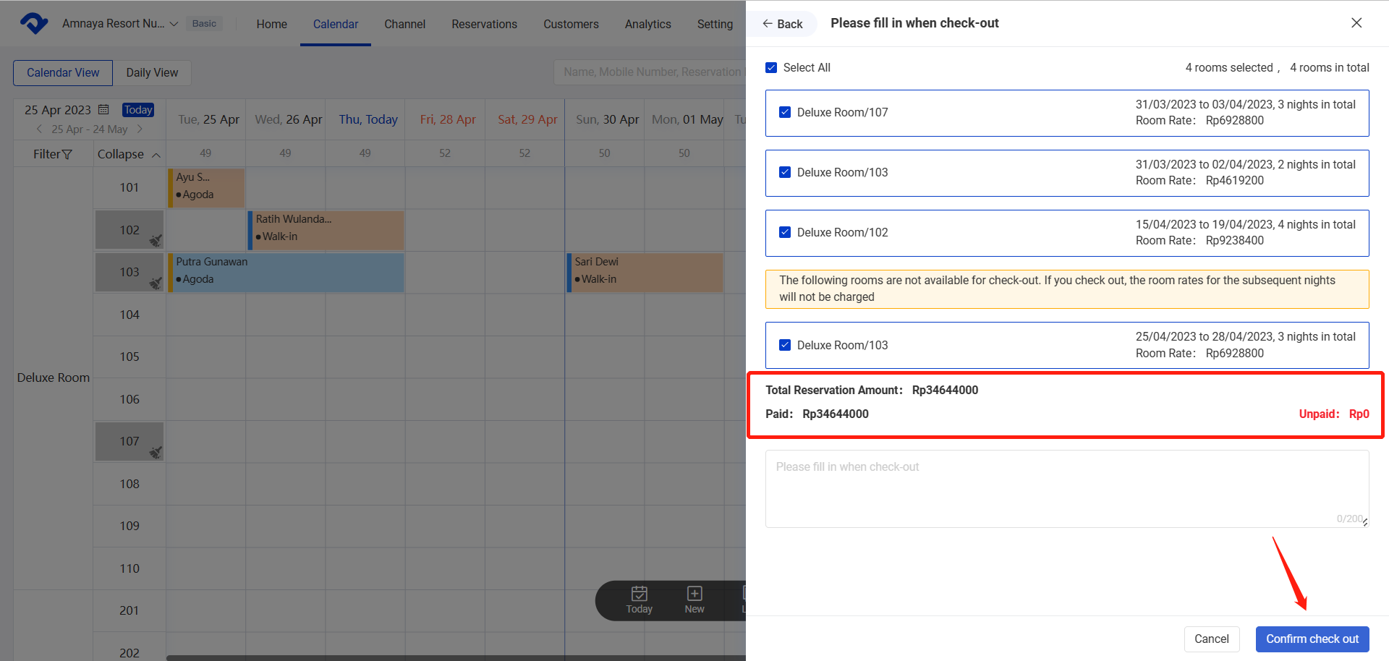
Task: Switch to Daily View tab
Action: (152, 73)
